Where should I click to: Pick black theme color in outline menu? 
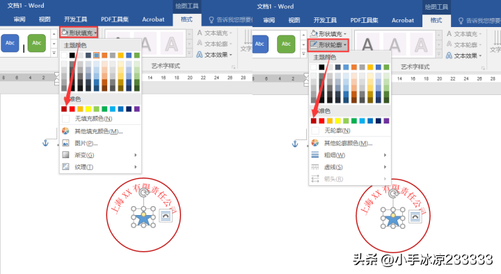click(x=321, y=67)
